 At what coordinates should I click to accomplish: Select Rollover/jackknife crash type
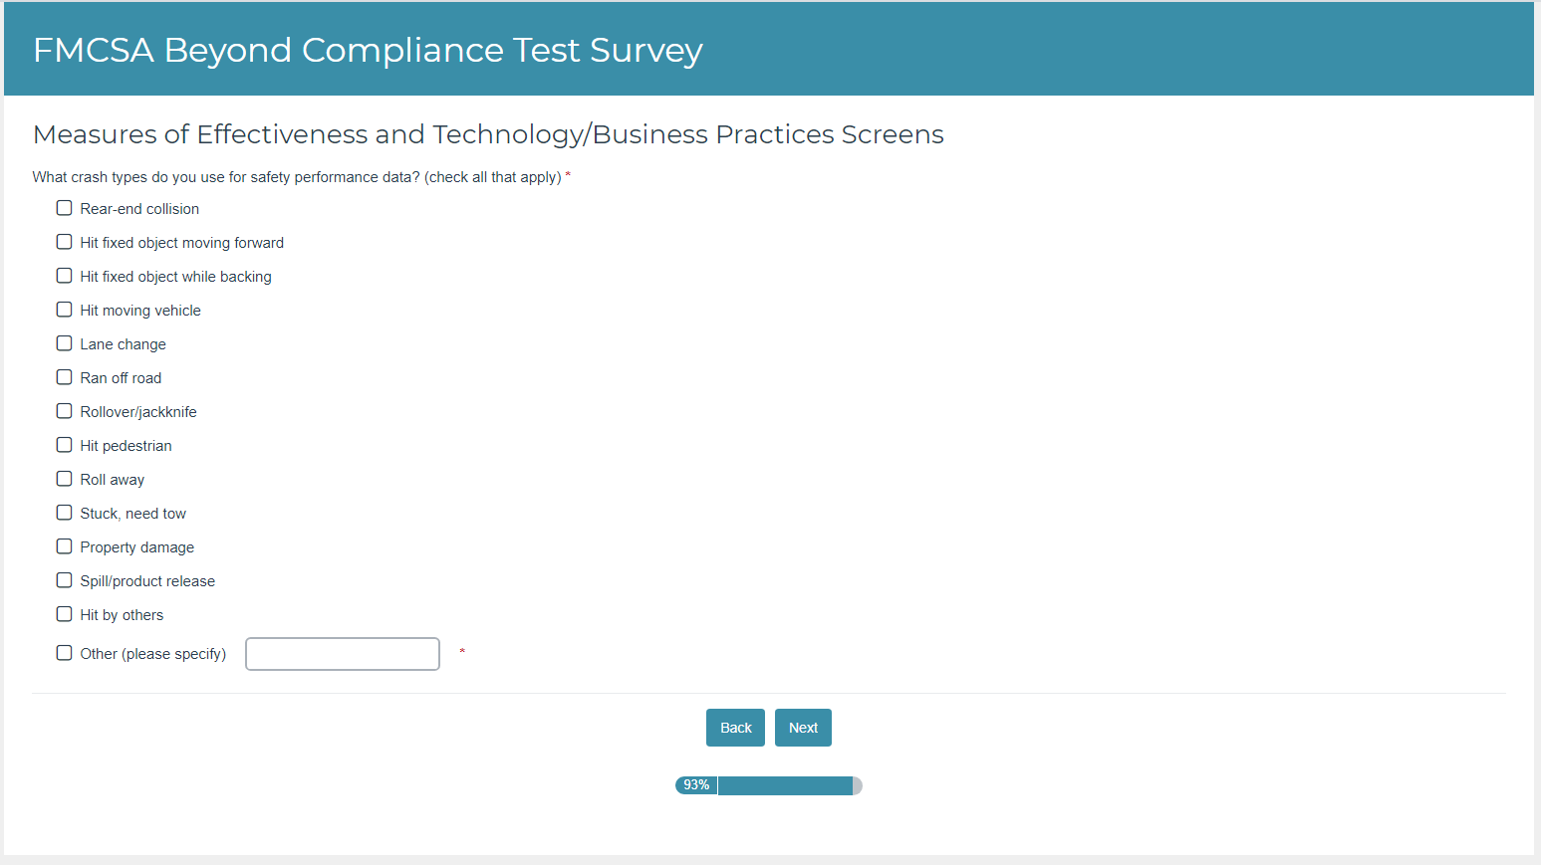point(64,411)
